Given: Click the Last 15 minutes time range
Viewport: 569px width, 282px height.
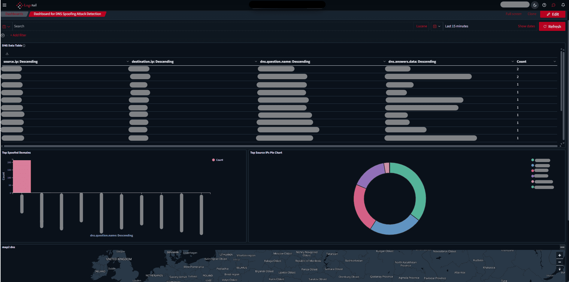Looking at the screenshot, I should 456,26.
